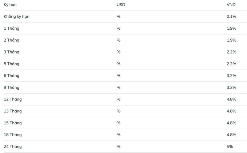247x153 pixels.
Task: Select the 15 Tháng term label
Action: (x=13, y=123)
